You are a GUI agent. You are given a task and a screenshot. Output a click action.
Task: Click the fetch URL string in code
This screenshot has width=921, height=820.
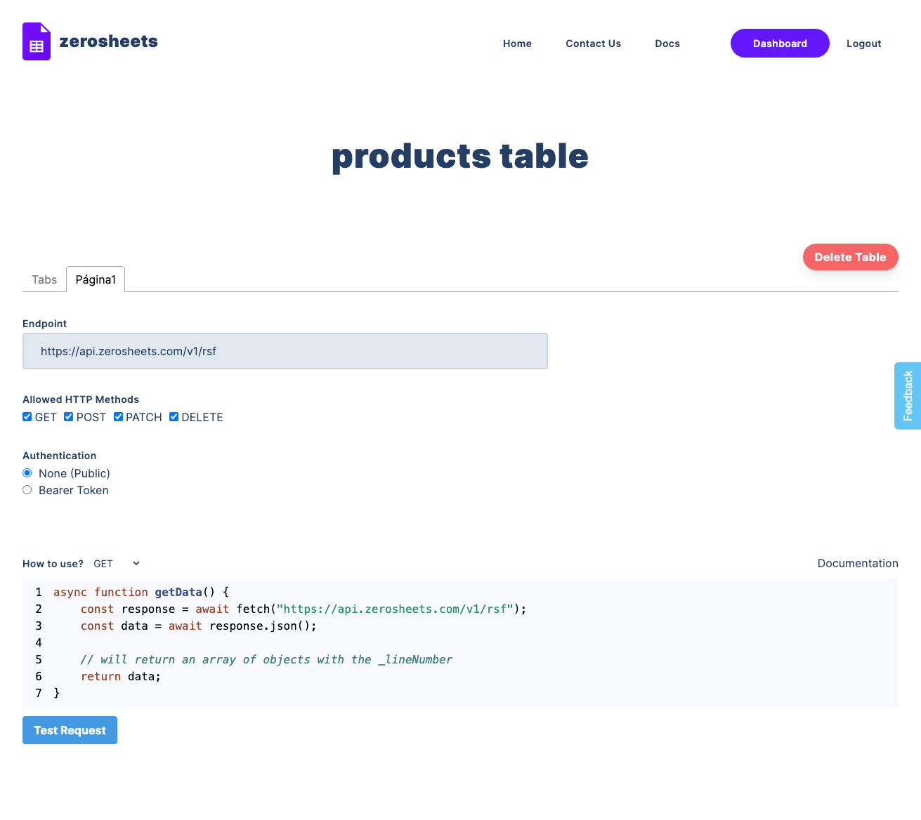pyautogui.click(x=395, y=609)
